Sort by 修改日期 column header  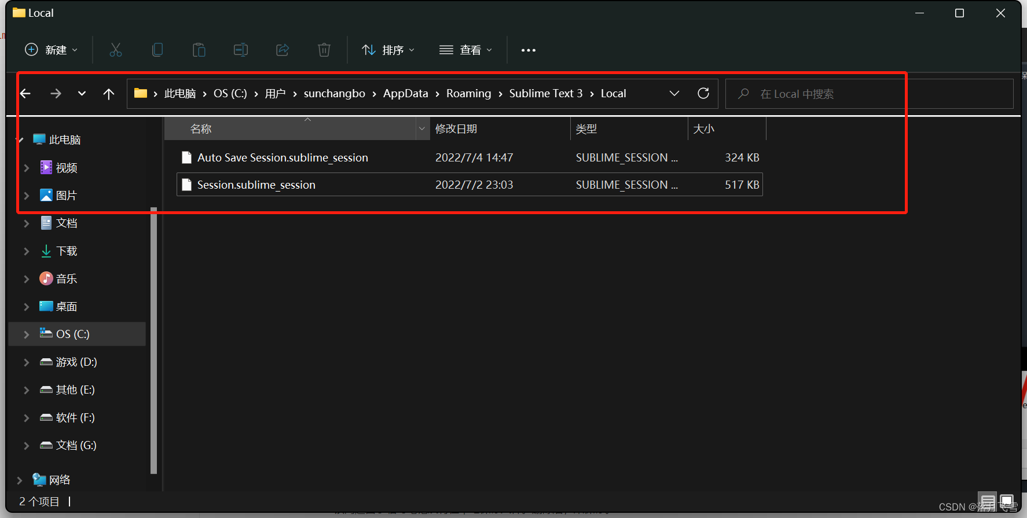(501, 128)
